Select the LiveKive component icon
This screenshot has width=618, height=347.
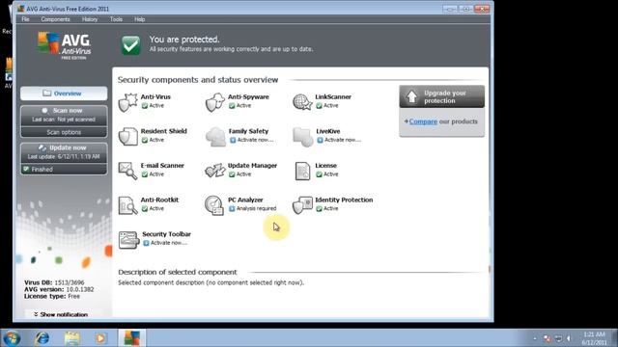point(302,137)
